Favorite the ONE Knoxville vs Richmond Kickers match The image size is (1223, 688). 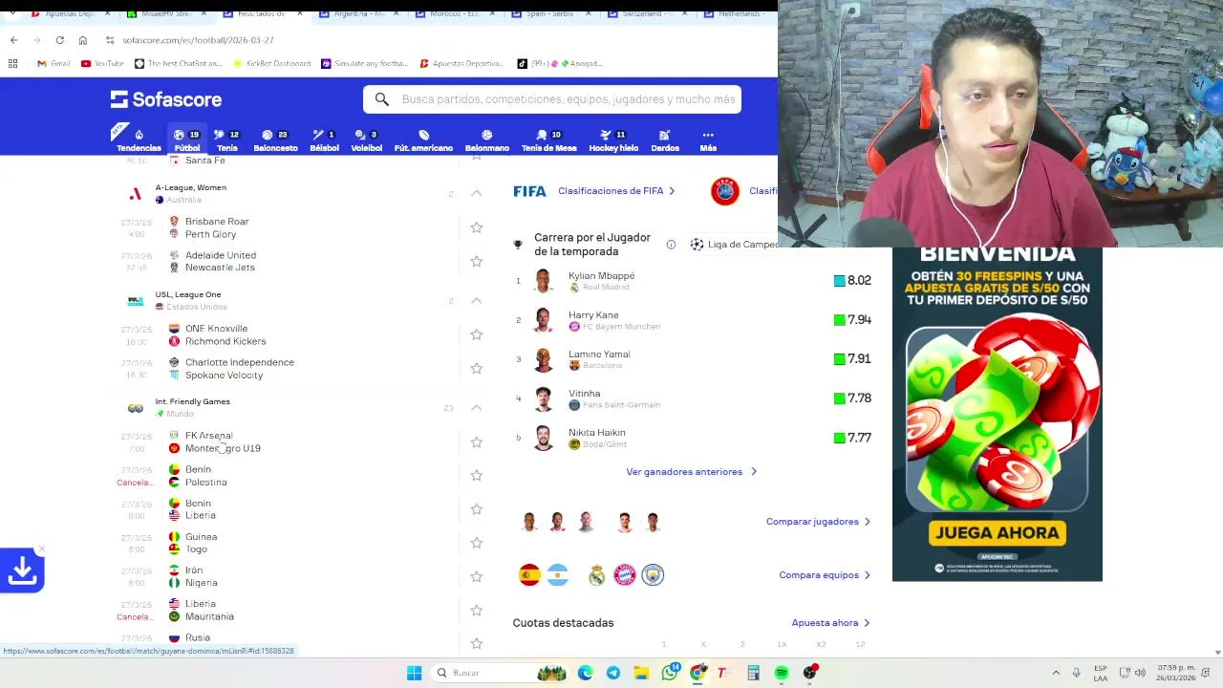tap(476, 334)
